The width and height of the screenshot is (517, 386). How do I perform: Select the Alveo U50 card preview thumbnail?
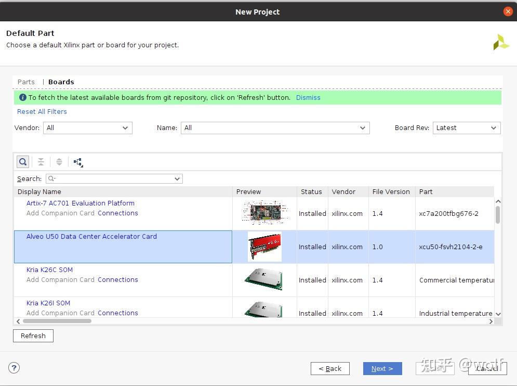click(264, 247)
